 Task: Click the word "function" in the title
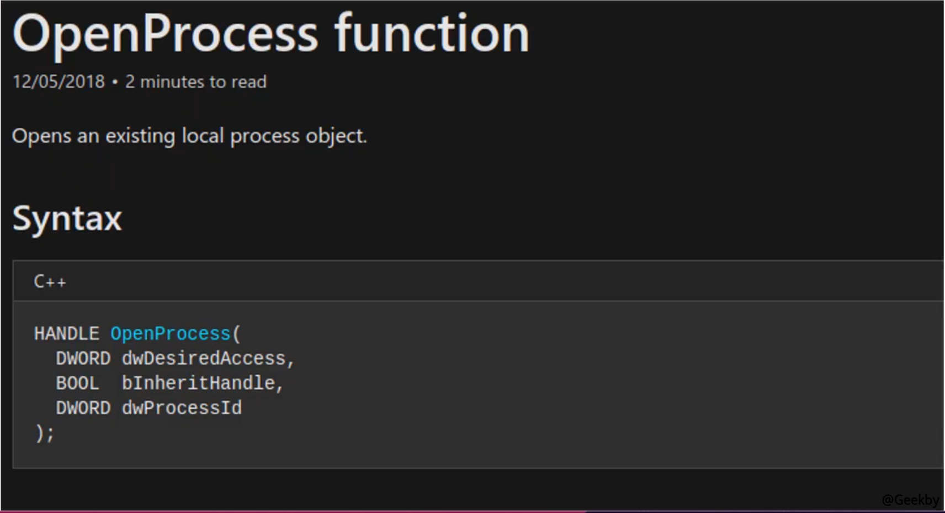(x=432, y=34)
